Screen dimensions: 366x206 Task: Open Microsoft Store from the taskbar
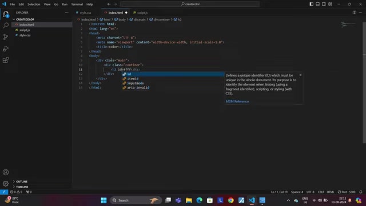[210, 200]
